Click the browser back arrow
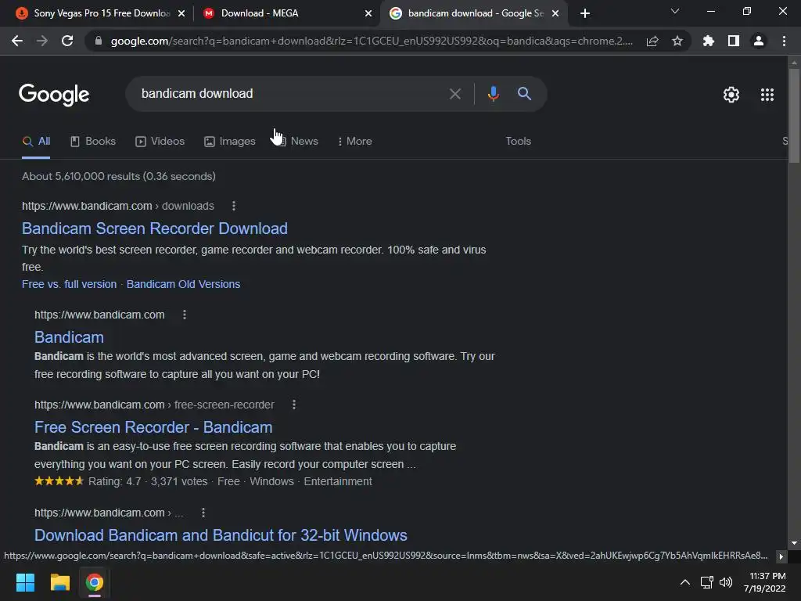The height and width of the screenshot is (601, 801). pos(17,41)
